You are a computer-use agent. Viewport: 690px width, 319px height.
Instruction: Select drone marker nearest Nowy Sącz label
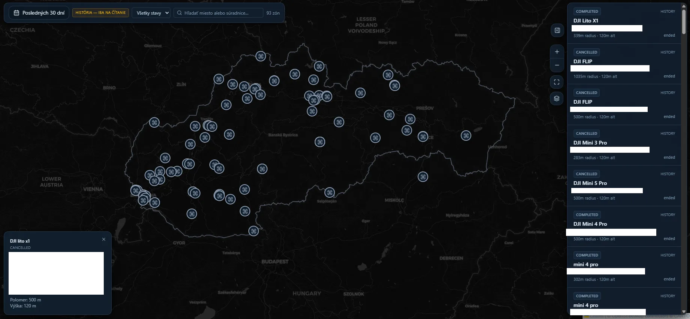[388, 75]
